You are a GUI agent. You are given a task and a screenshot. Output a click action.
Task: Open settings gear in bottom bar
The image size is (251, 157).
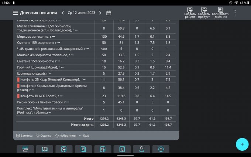coord(161,149)
